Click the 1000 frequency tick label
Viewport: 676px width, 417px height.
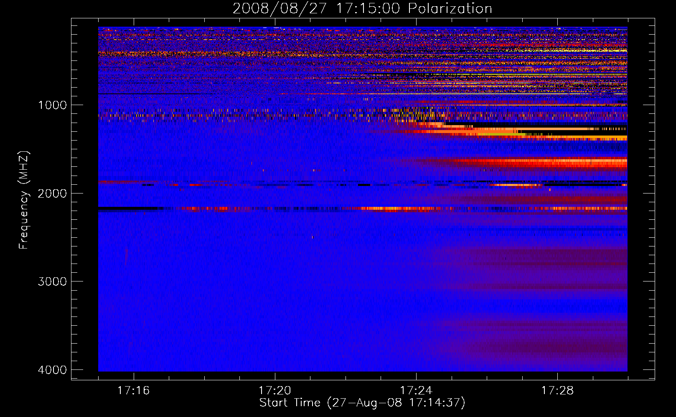pyautogui.click(x=52, y=105)
